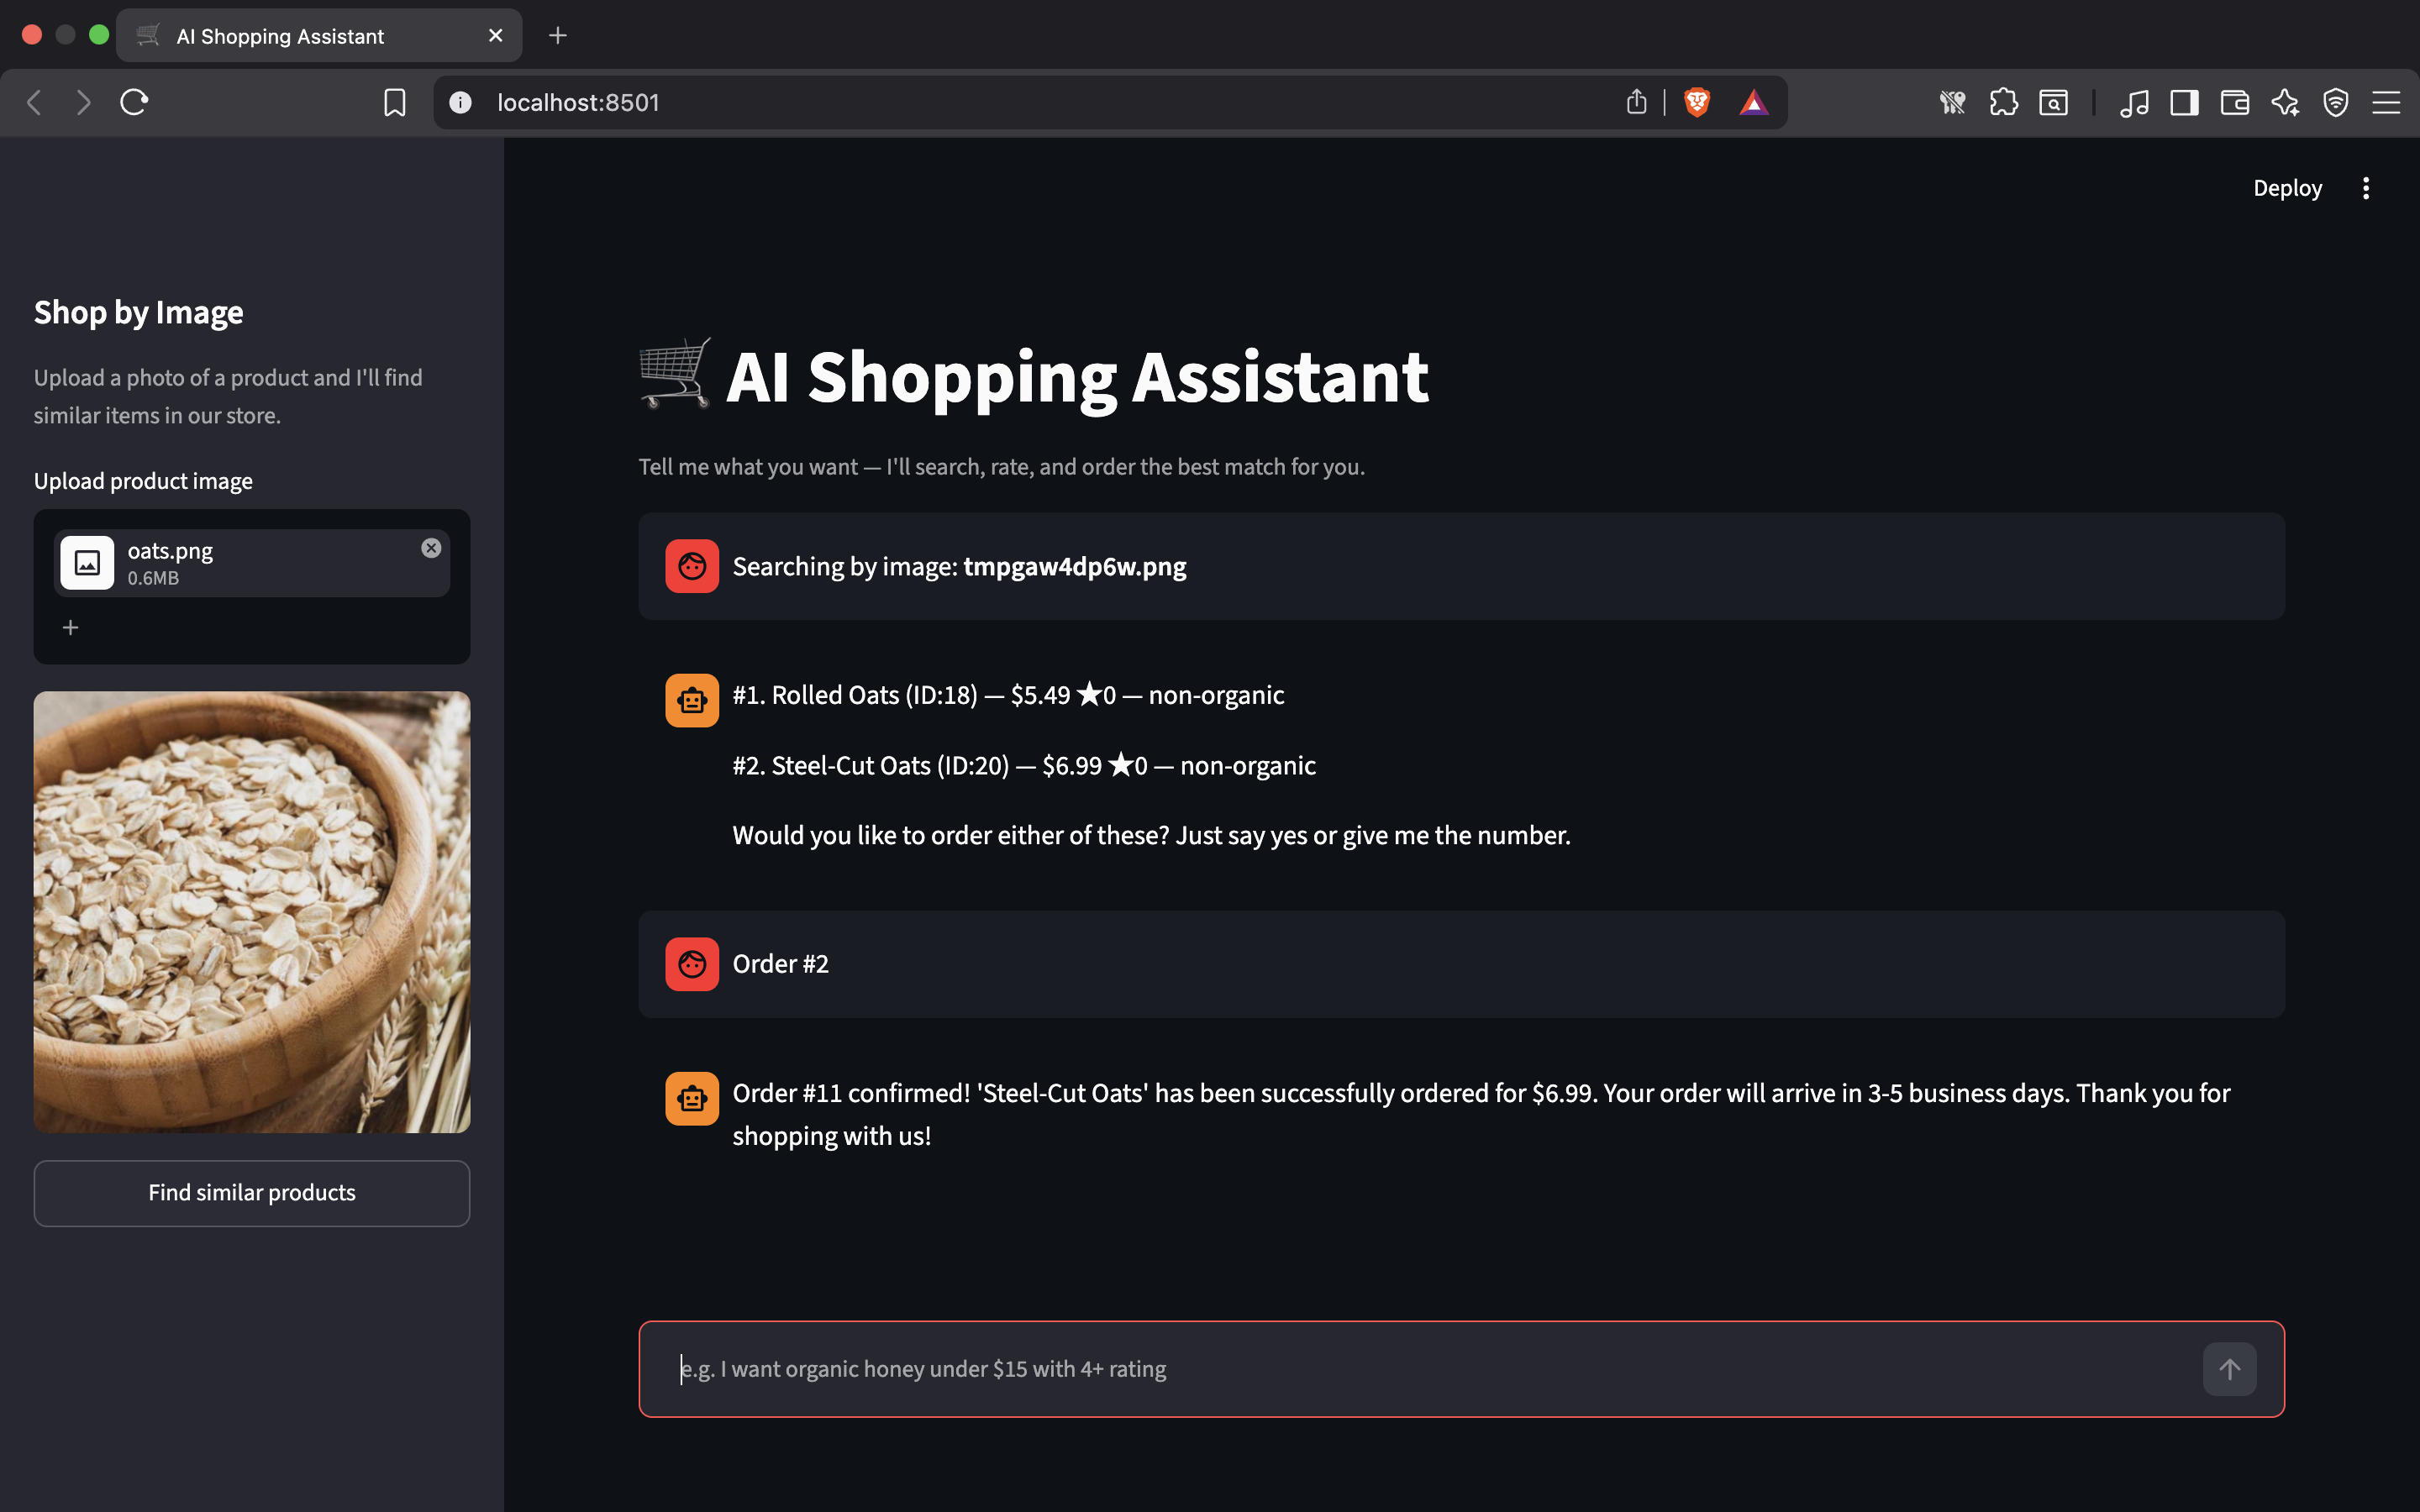The width and height of the screenshot is (2420, 1512).
Task: Click the Order #2 message text
Action: click(x=780, y=964)
